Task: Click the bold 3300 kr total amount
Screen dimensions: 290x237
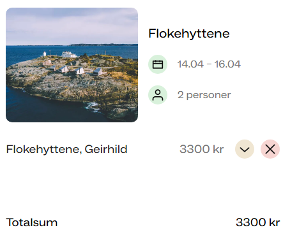Action: pos(258,222)
